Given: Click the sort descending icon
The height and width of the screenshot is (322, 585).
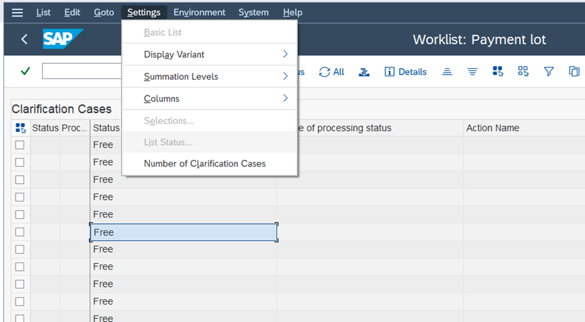Looking at the screenshot, I should [x=472, y=71].
